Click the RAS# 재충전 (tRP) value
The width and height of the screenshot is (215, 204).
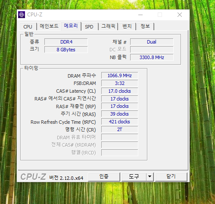pyautogui.click(x=119, y=106)
